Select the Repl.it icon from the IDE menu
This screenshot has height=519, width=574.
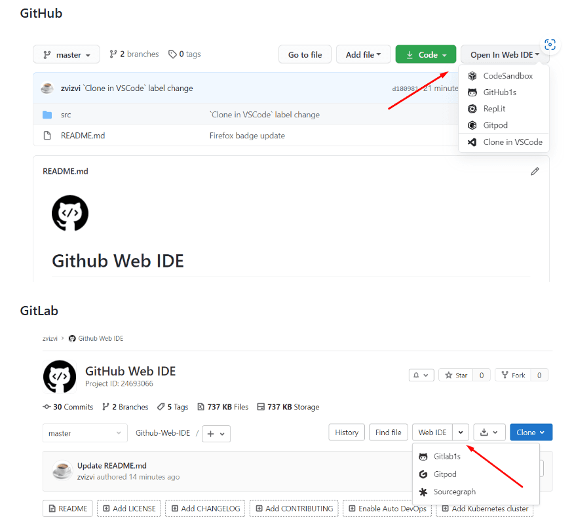472,108
